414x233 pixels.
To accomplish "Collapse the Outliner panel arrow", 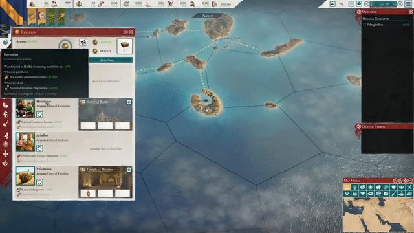I will [359, 12].
